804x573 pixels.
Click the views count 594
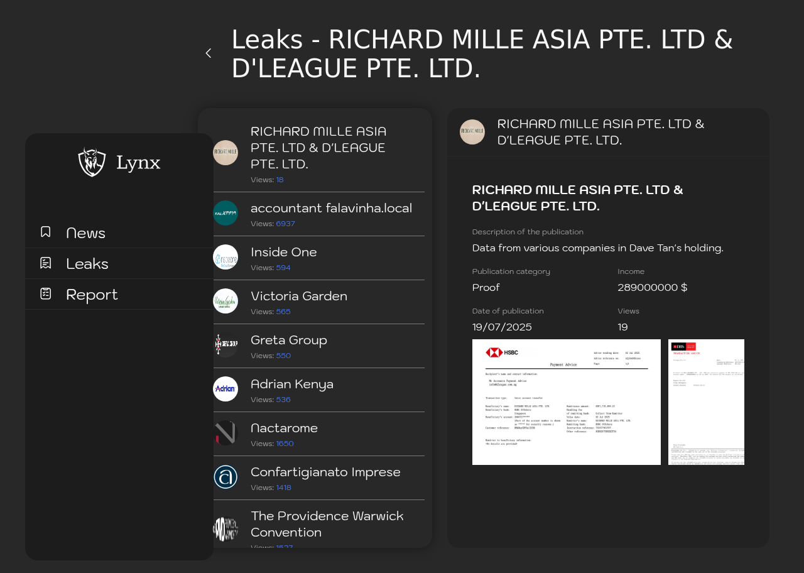click(283, 268)
